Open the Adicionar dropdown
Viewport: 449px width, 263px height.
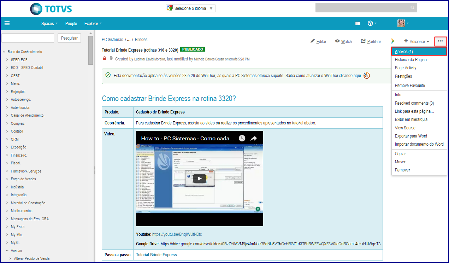[416, 41]
